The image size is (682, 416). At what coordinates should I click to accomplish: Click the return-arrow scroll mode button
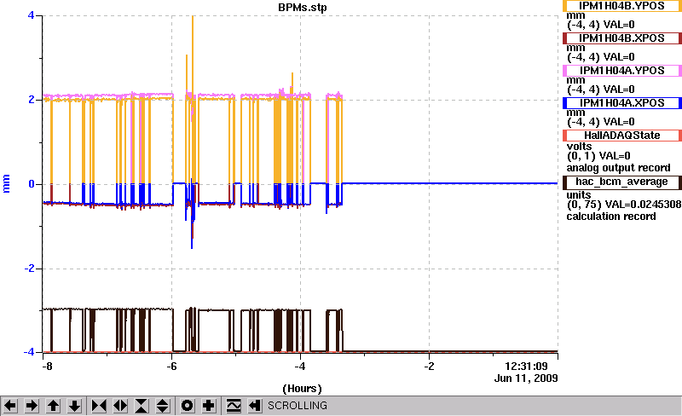(254, 406)
